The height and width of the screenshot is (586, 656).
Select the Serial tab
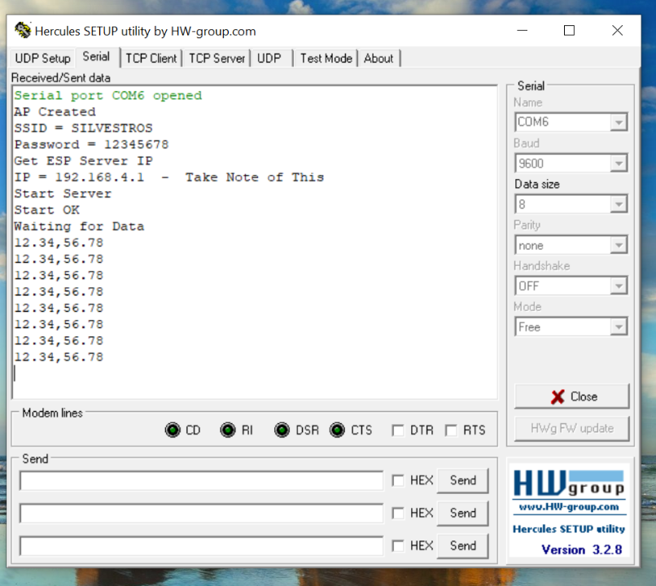tap(96, 56)
